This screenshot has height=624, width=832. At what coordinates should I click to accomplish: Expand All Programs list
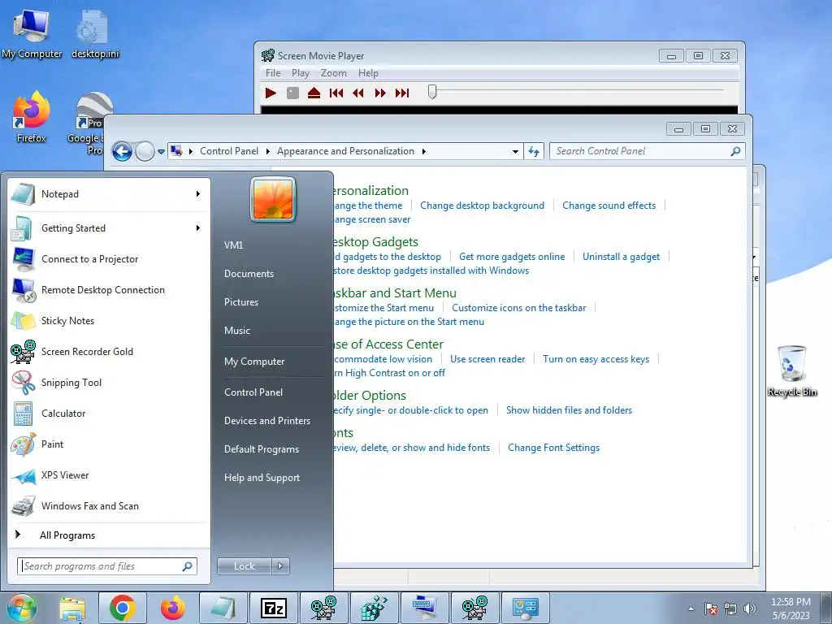pyautogui.click(x=107, y=535)
